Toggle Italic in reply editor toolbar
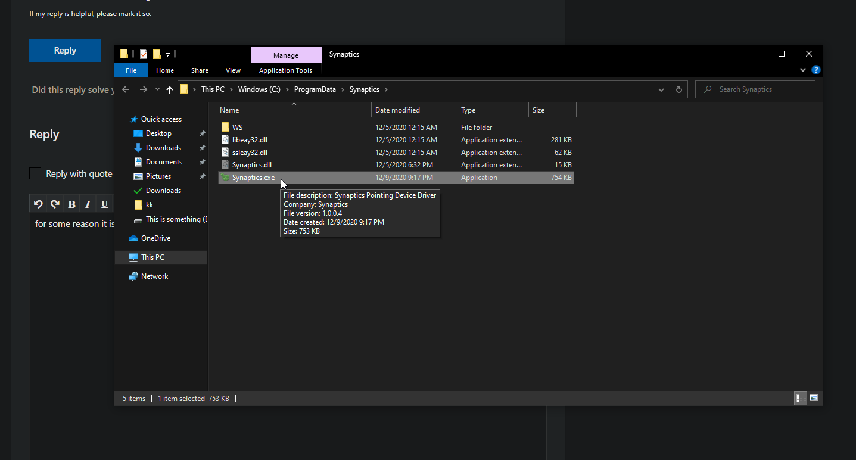This screenshot has width=856, height=460. tap(88, 204)
